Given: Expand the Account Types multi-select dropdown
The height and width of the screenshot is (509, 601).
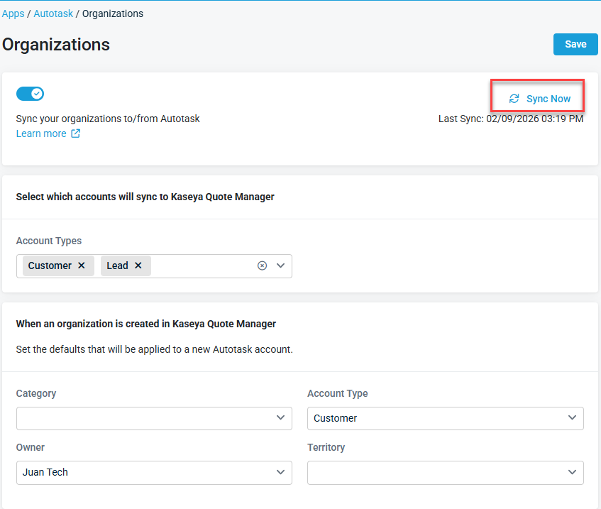Looking at the screenshot, I should click(280, 266).
